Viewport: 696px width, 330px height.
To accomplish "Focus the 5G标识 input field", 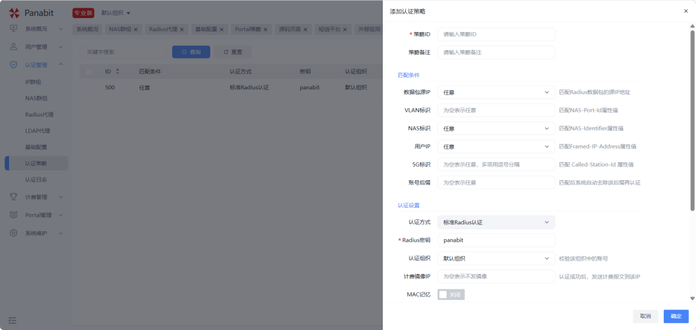I will pos(496,164).
